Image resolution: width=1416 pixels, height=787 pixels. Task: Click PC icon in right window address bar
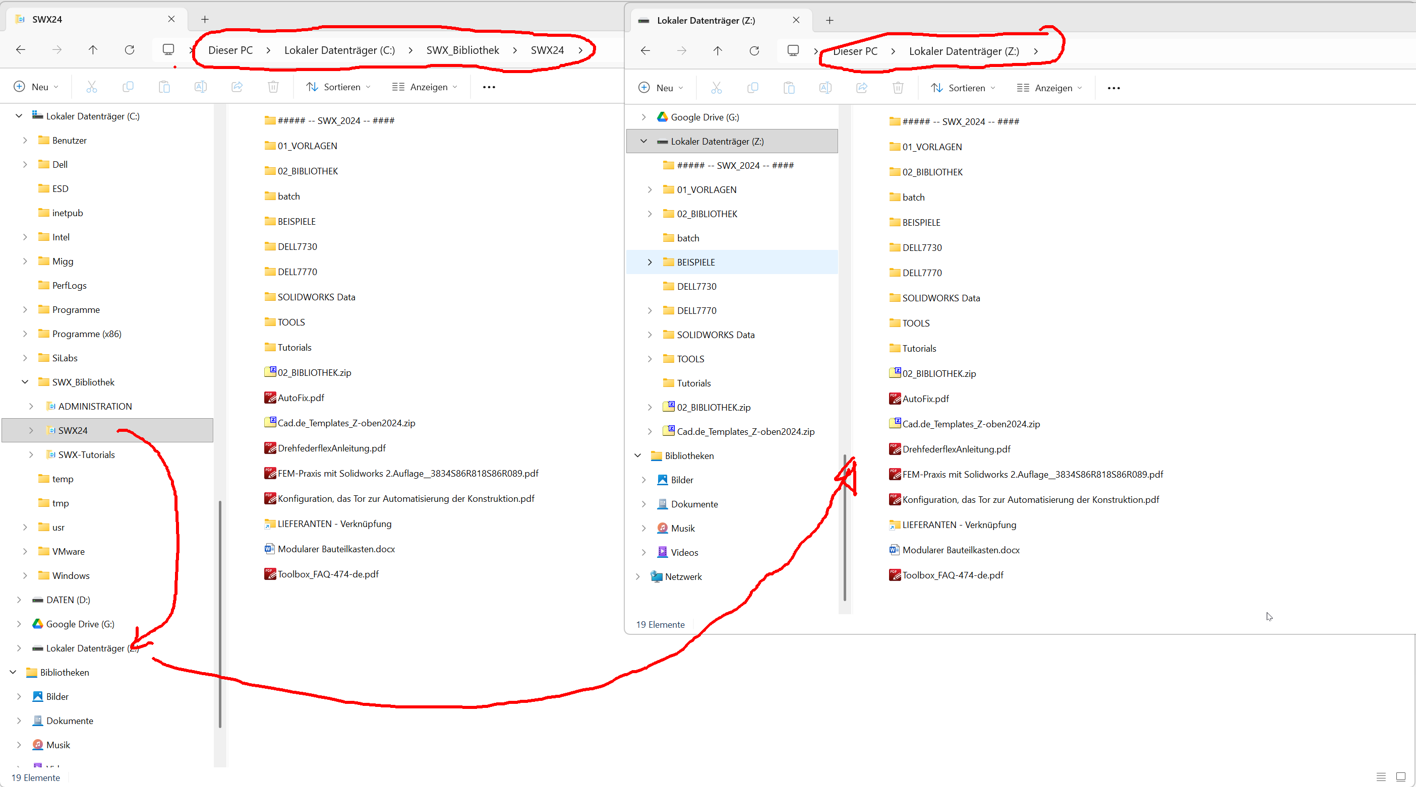(793, 50)
